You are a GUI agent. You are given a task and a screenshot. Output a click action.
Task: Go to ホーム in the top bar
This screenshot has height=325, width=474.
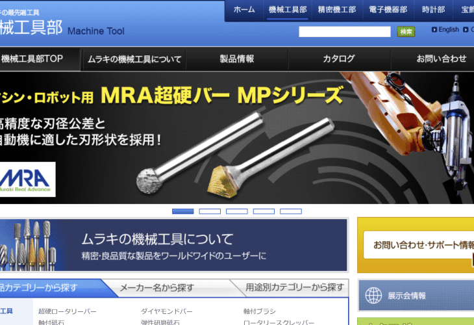coord(244,10)
